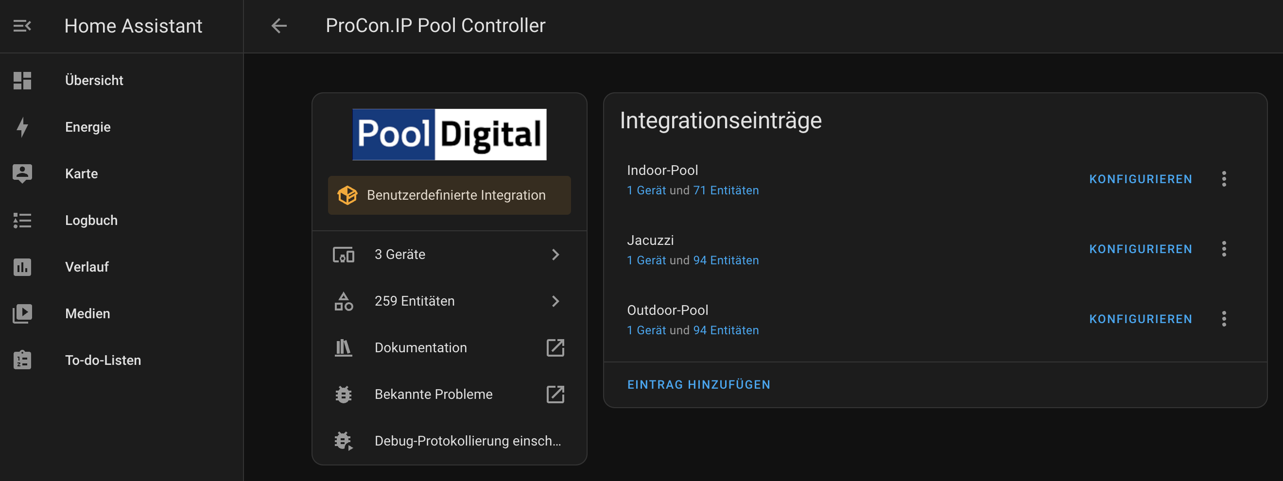The width and height of the screenshot is (1283, 481).
Task: Open the 71 Entitäten link under Indoor-Pool
Action: click(726, 191)
